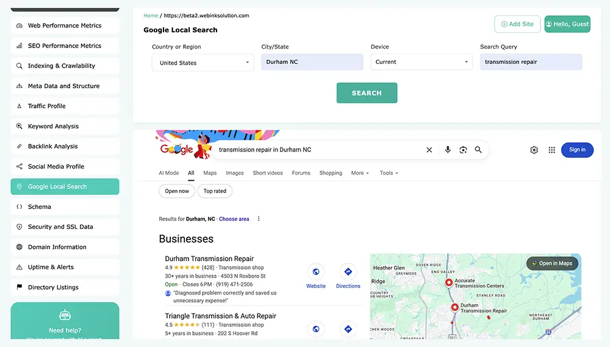
Task: Open the Google apps grid icon
Action: (552, 150)
